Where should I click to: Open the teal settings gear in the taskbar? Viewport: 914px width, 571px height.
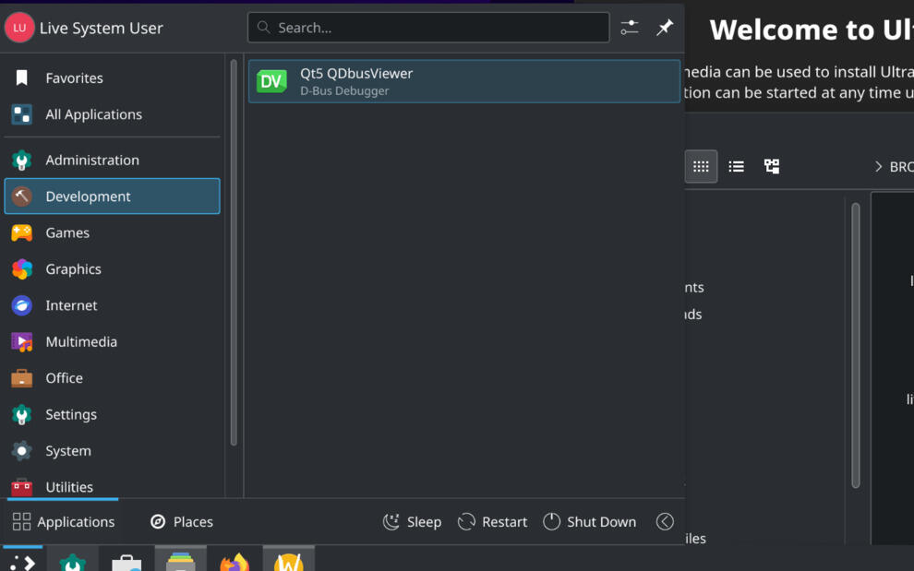[73, 561]
